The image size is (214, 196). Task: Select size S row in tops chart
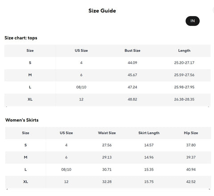[107, 63]
